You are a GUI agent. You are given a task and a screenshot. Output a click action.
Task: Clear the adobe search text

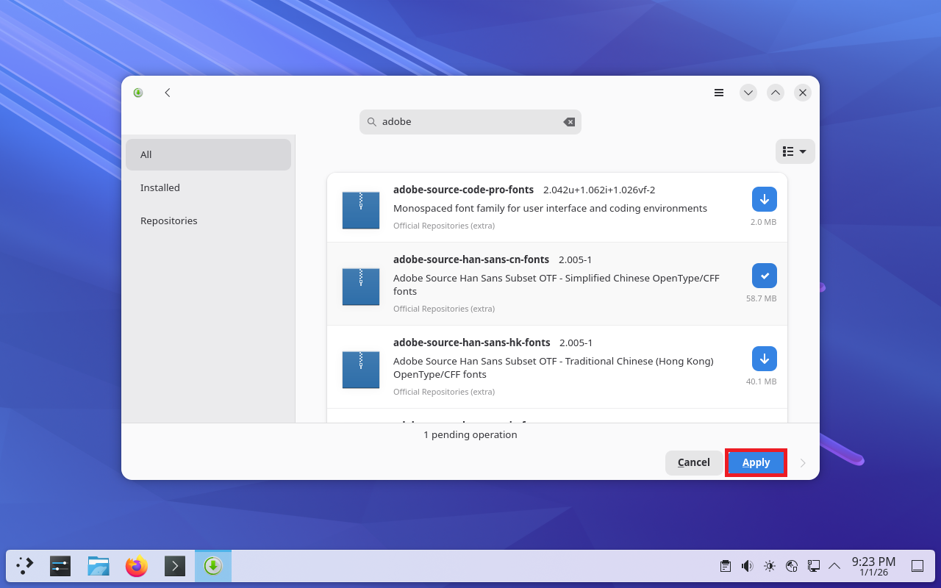(569, 122)
